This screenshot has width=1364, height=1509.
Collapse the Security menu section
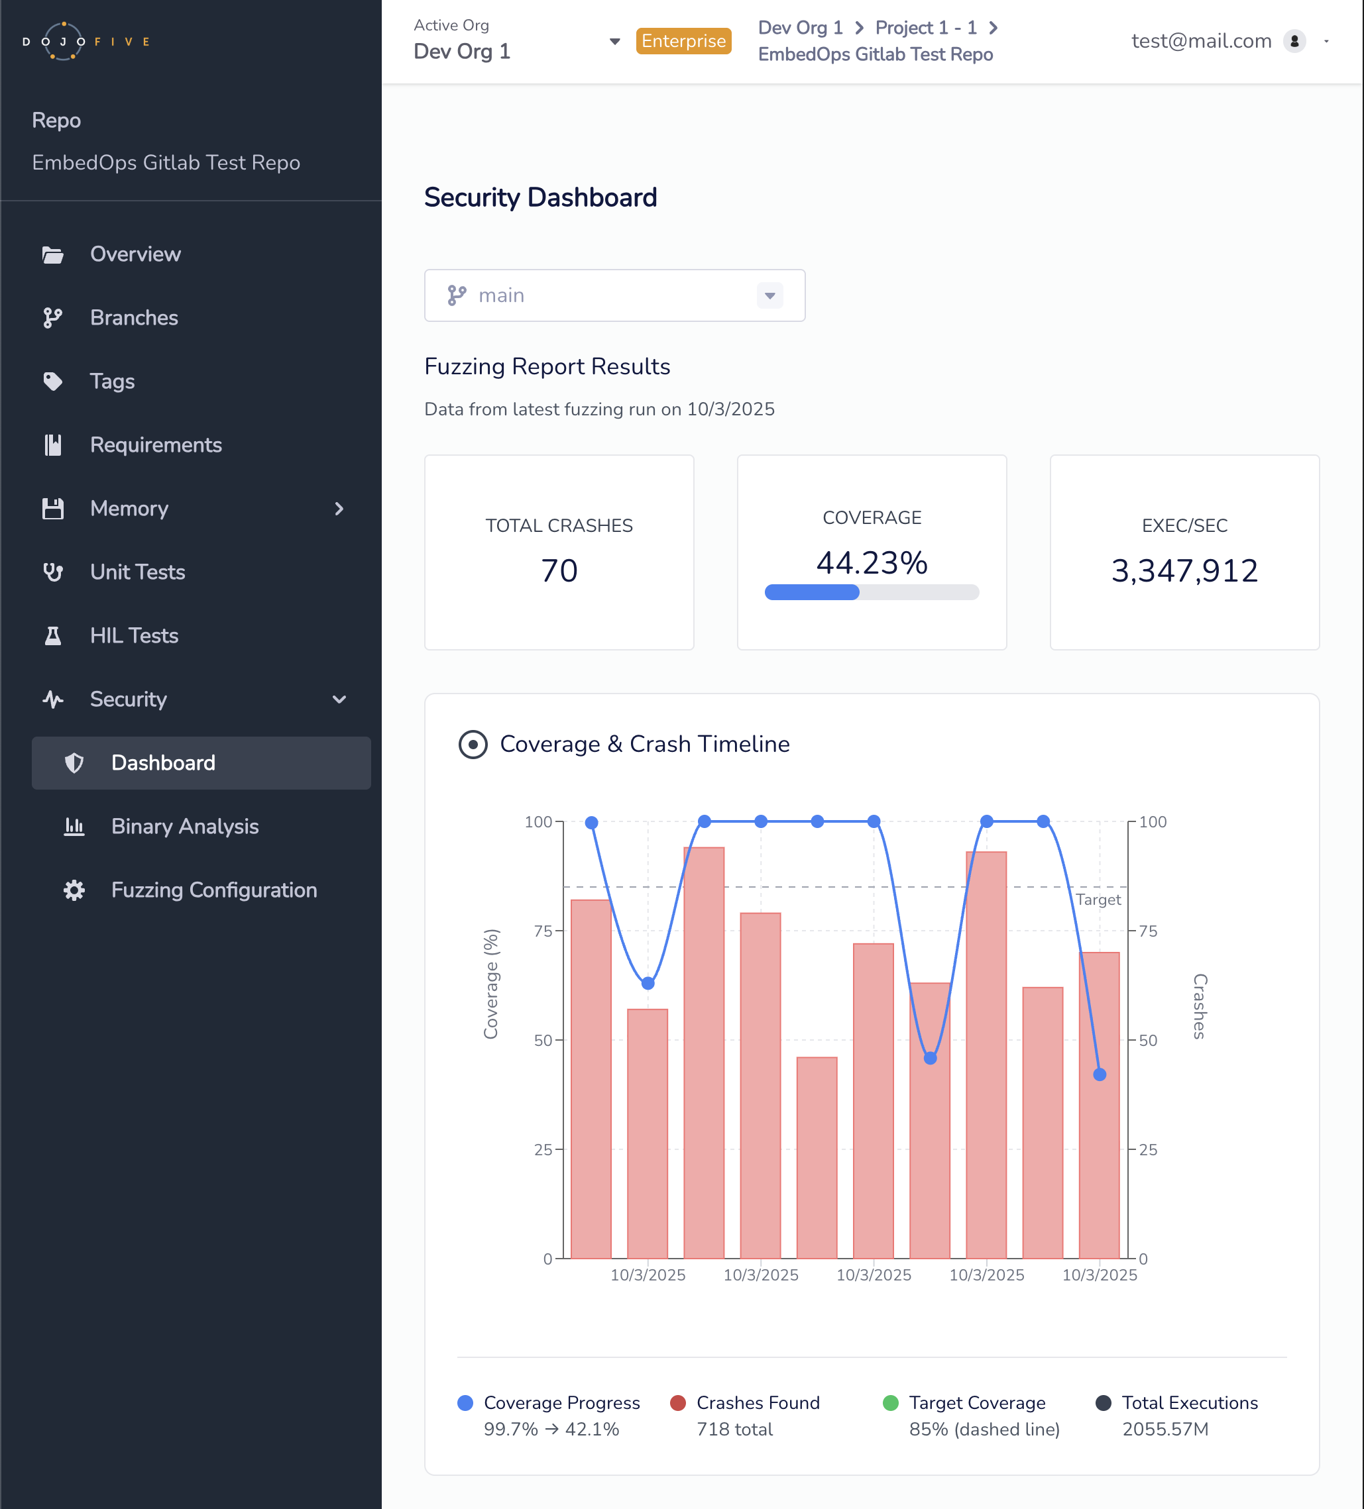tap(339, 699)
